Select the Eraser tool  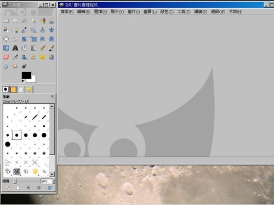[x=6, y=57]
